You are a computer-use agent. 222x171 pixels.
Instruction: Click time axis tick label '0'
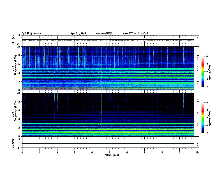pos(22,153)
